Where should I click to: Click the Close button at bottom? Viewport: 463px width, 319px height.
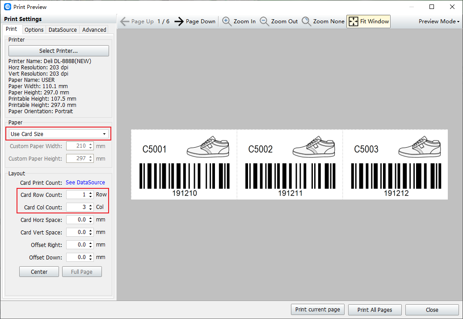click(432, 310)
